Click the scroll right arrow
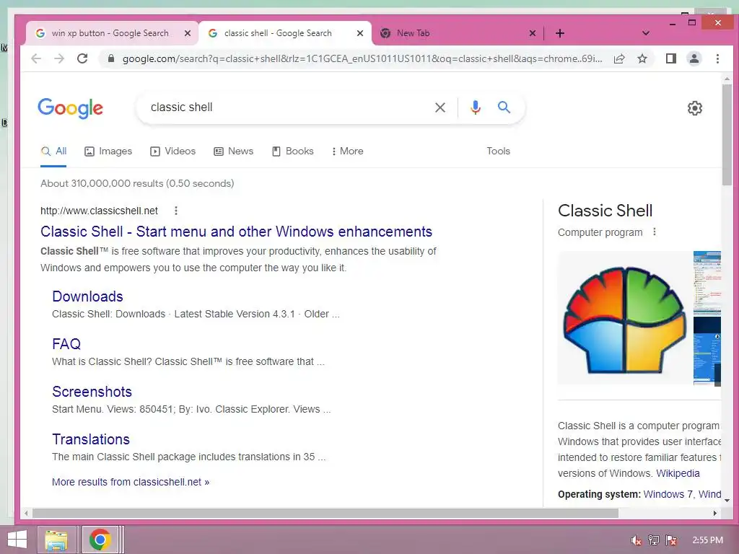Image resolution: width=739 pixels, height=554 pixels. tap(715, 513)
